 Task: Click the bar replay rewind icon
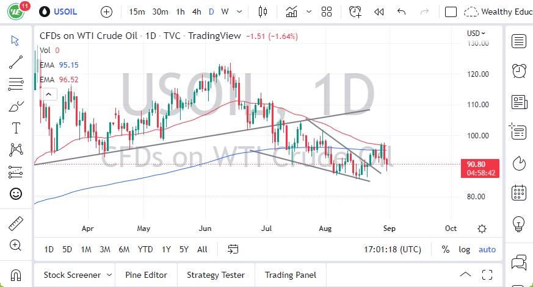(379, 12)
